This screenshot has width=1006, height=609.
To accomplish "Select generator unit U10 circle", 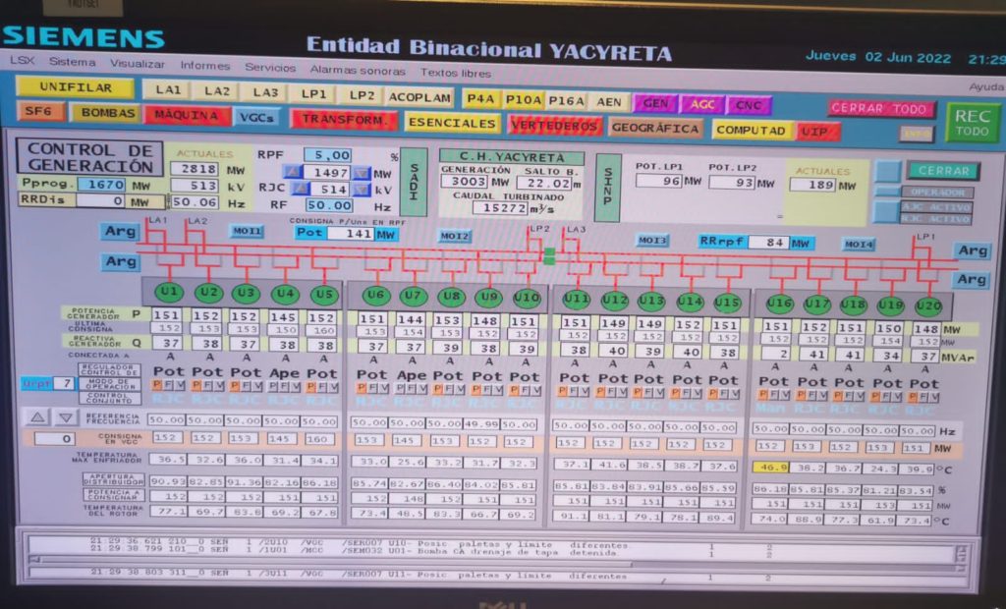I will (527, 297).
